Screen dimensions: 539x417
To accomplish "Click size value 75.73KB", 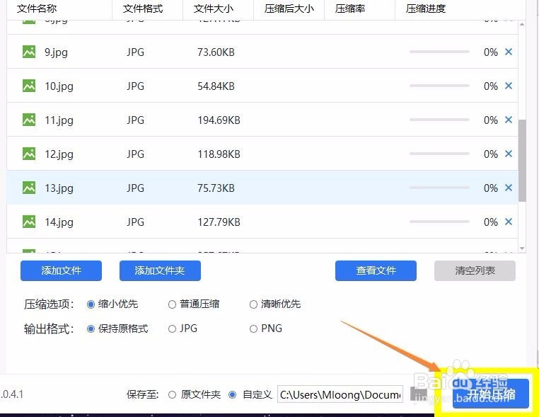I will 216,188.
